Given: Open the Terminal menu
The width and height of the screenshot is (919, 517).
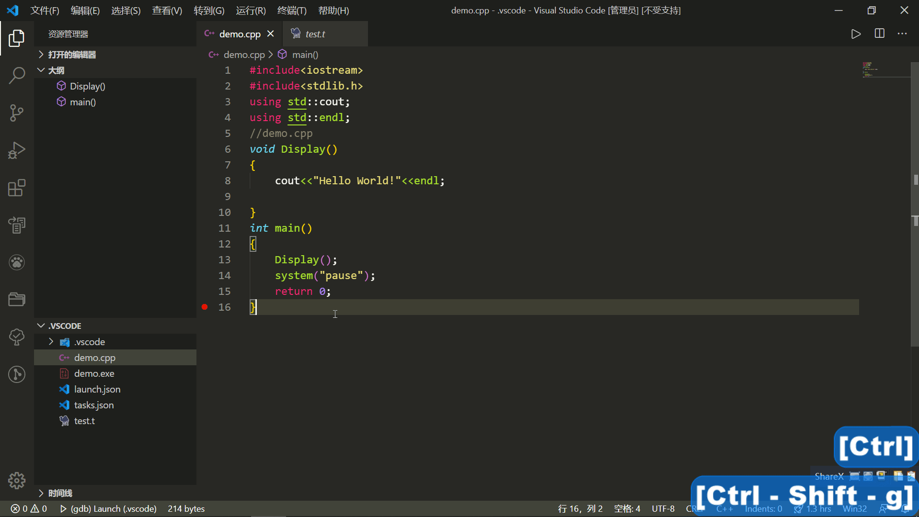Looking at the screenshot, I should pyautogui.click(x=292, y=11).
